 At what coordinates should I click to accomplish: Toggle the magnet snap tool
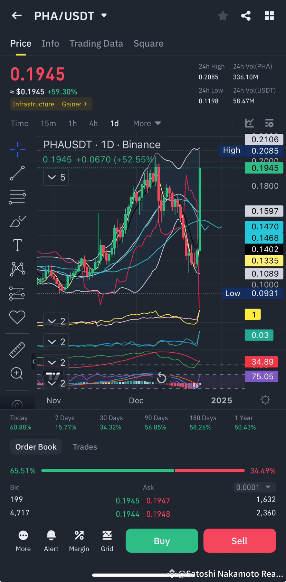click(x=17, y=404)
